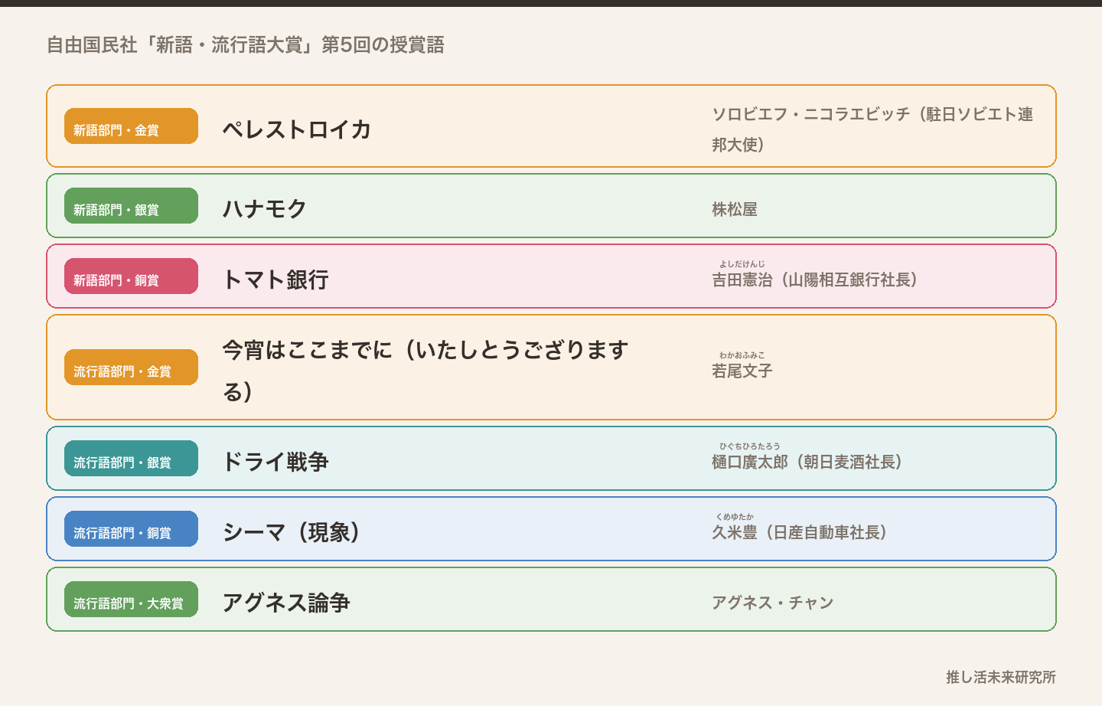Viewport: 1102px width, 706px height.
Task: Click the 新語部門・銅賞 pink badge
Action: 131,276
